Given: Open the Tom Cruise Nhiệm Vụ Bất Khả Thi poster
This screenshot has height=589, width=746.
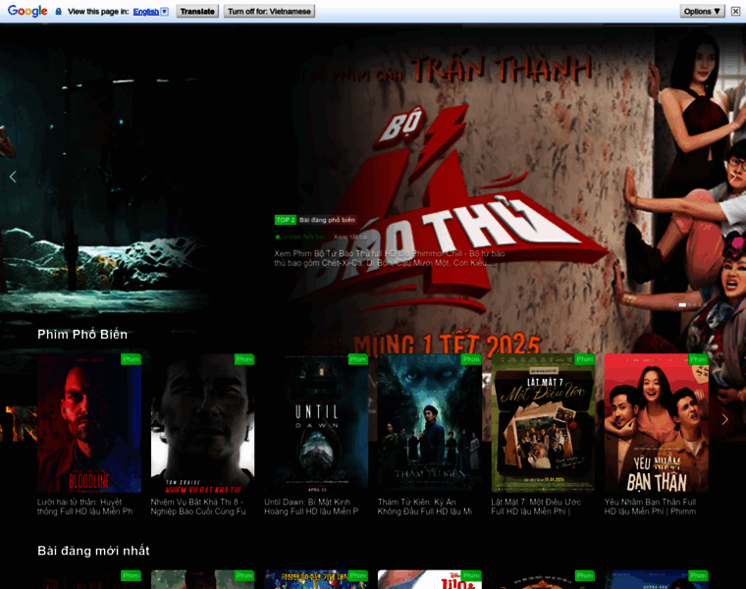Looking at the screenshot, I should [x=202, y=422].
